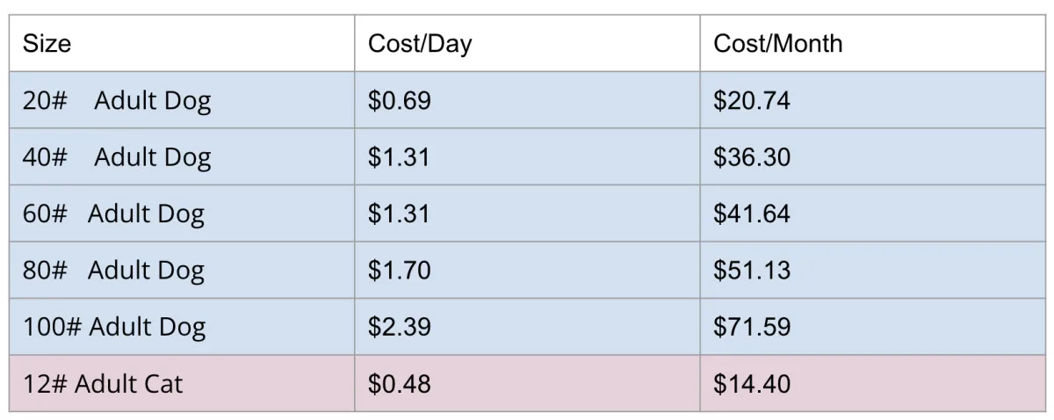The height and width of the screenshot is (420, 1054).
Task: Select the $20.74 monthly cost cell
Action: tap(872, 100)
